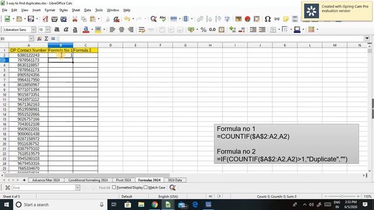The image size is (374, 210).
Task: Open Chrome from the Windows taskbar
Action: tap(154, 205)
